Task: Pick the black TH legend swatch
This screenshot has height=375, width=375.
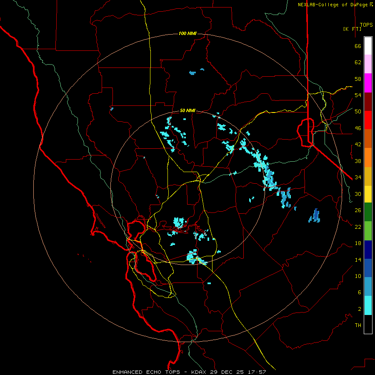Action: tap(368, 324)
